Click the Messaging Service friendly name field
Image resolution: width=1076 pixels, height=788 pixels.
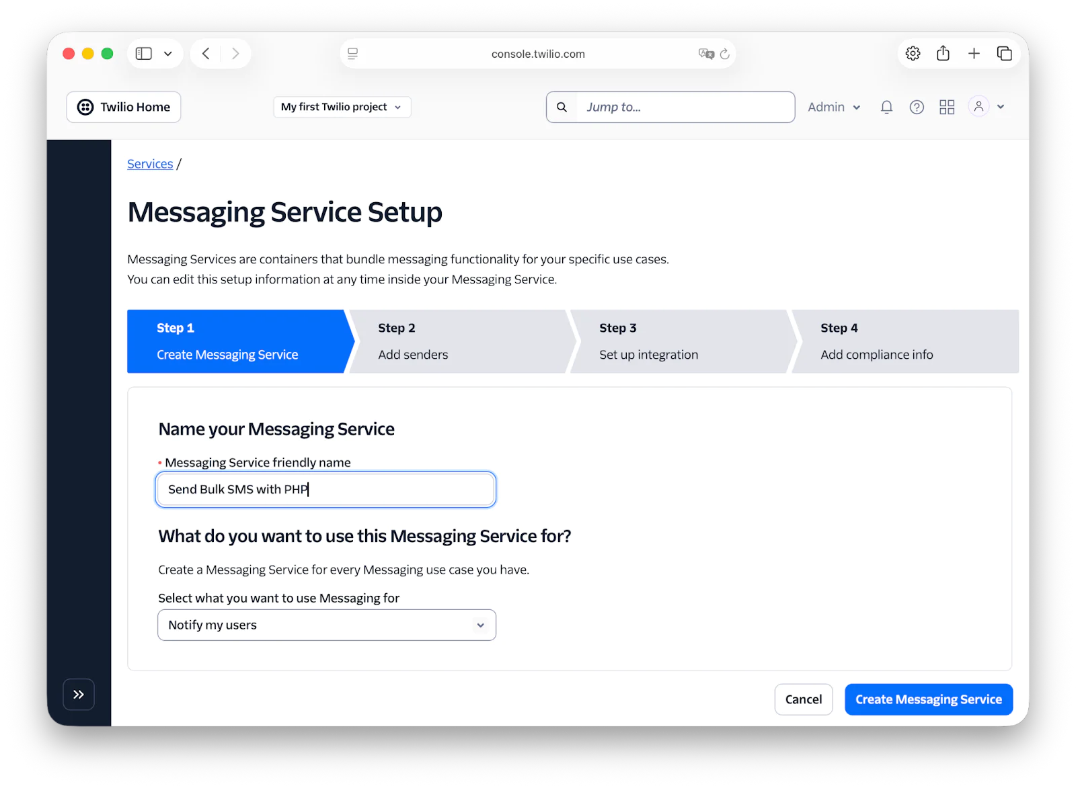[325, 489]
